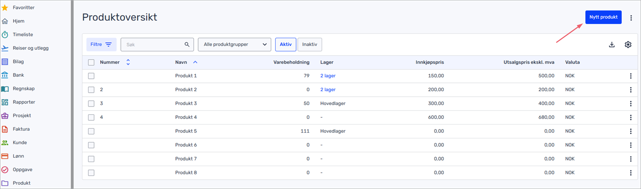This screenshot has height=189, width=641.
Task: Select the Aktiv filter tab
Action: (x=286, y=45)
